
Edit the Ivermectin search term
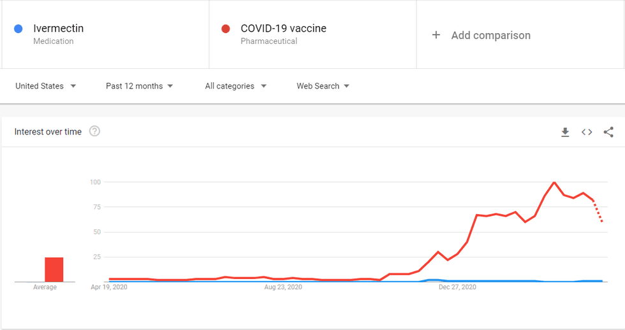(x=58, y=29)
